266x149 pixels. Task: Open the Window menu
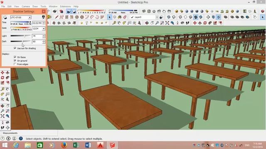pyautogui.click(x=53, y=6)
